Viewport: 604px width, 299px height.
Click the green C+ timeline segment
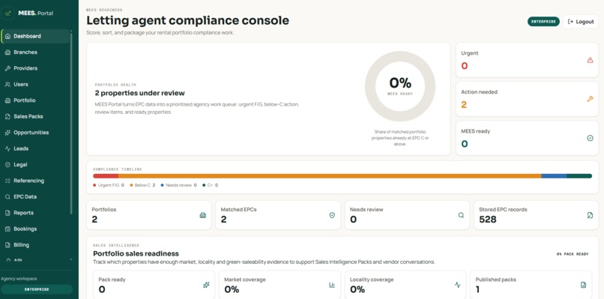tap(579, 176)
